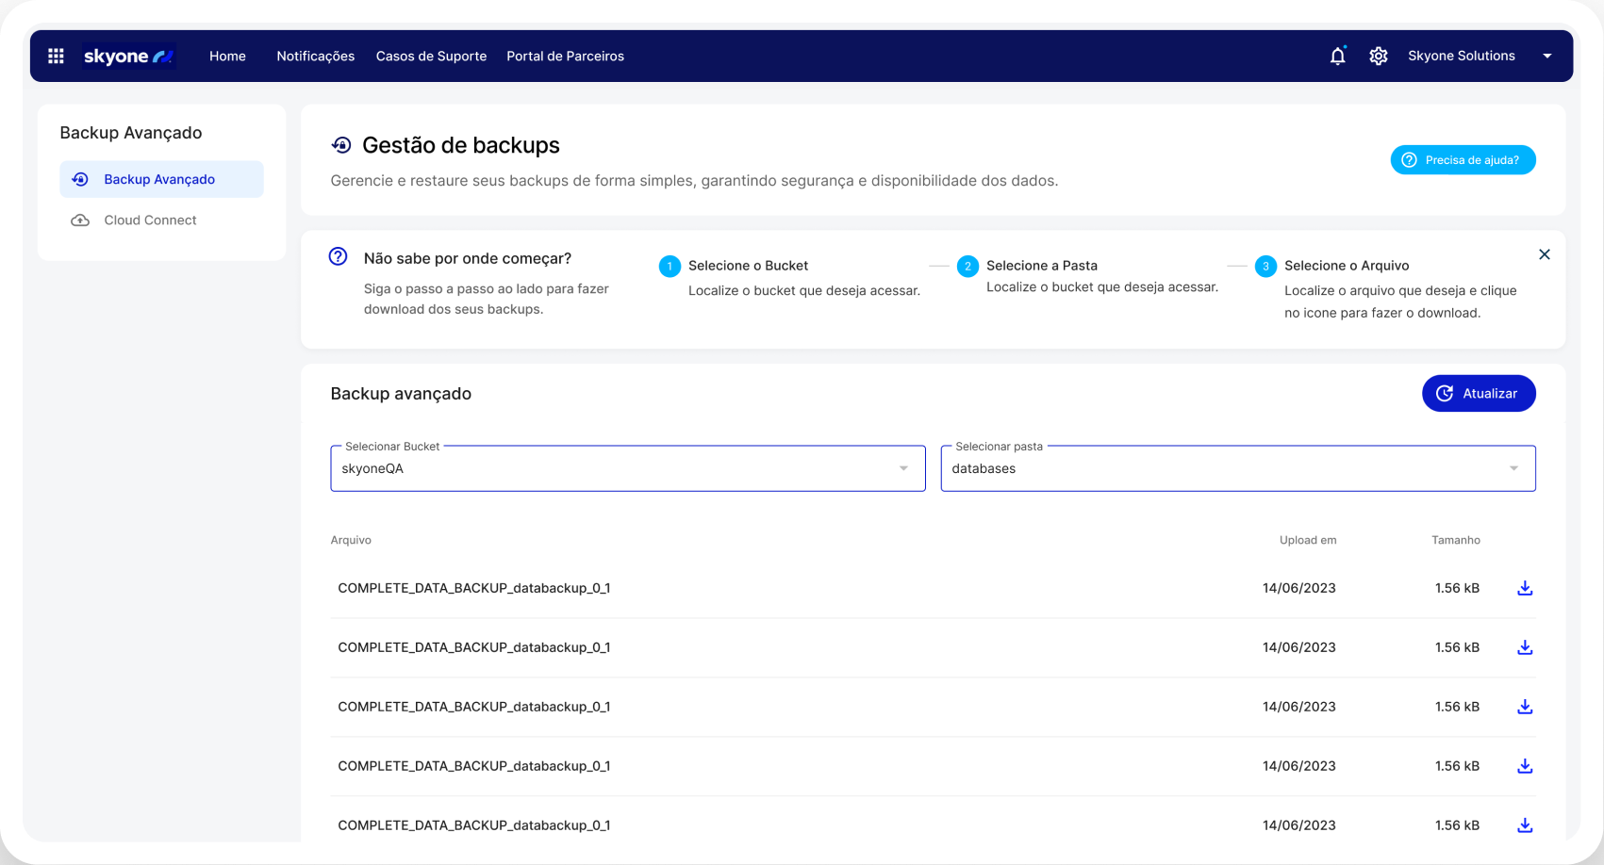Open the Skyone Solutions account dropdown

[1546, 57]
